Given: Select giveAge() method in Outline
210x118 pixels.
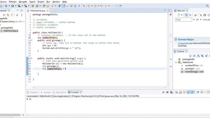Looking at the screenshot, I should [190, 69].
